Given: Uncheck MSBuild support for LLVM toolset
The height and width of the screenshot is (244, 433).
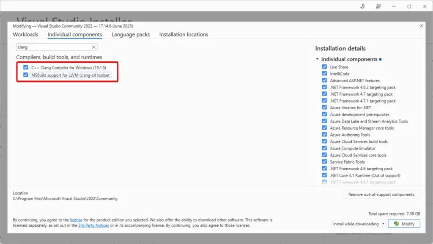Looking at the screenshot, I should click(x=26, y=75).
